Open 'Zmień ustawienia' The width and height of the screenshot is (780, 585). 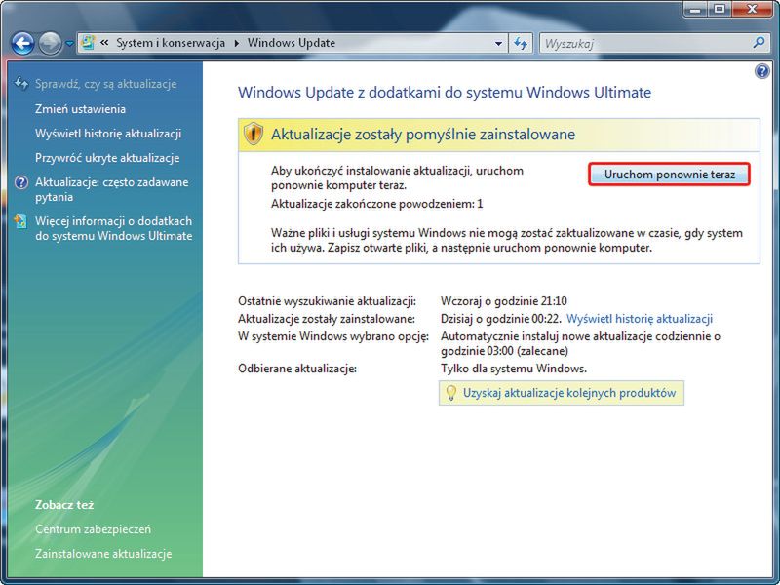(80, 109)
